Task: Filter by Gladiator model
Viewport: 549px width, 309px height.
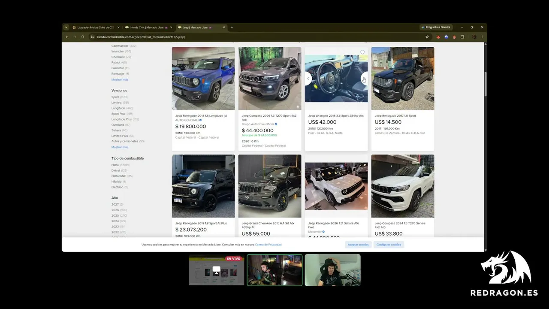Action: tap(121, 68)
